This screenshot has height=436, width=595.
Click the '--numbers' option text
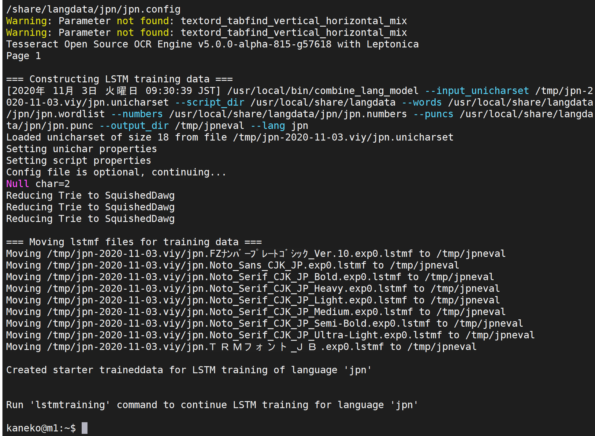pos(137,114)
